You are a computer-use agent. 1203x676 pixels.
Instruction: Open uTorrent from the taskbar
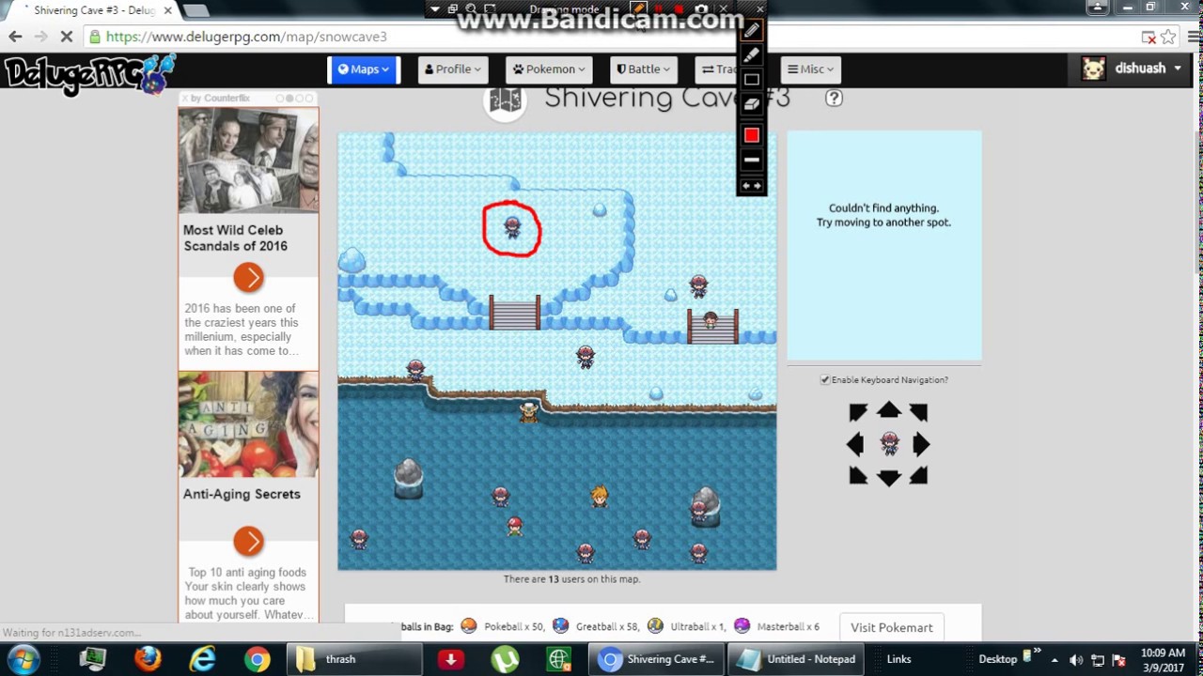[505, 659]
